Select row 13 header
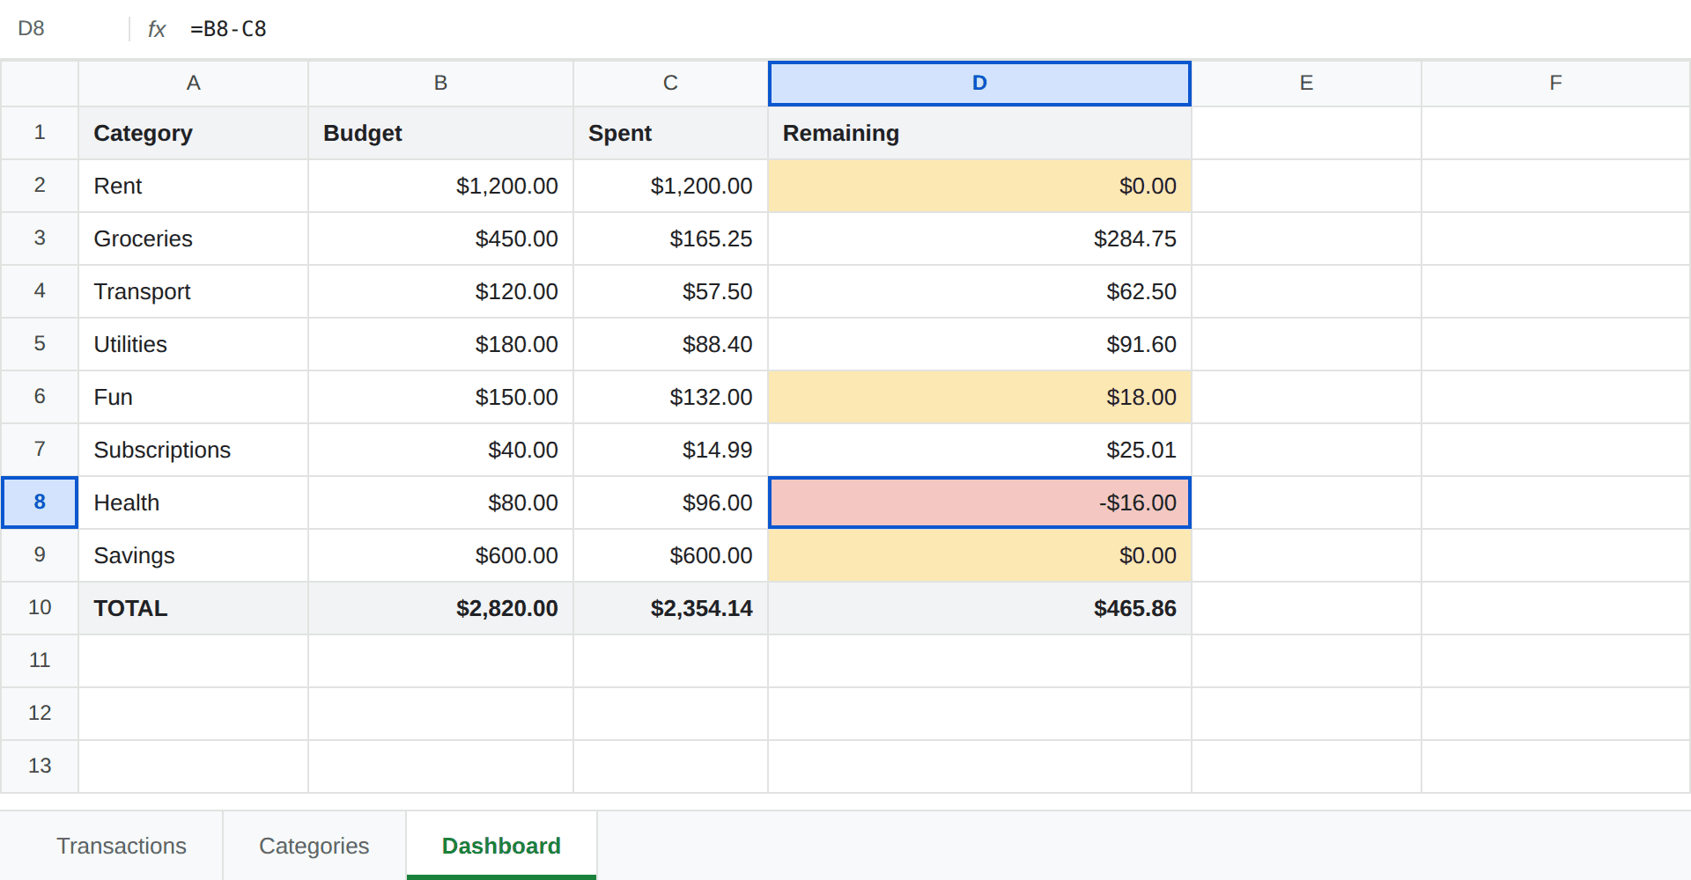This screenshot has width=1691, height=880. point(40,766)
